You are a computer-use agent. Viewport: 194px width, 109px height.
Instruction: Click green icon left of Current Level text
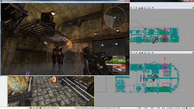[41, 108]
